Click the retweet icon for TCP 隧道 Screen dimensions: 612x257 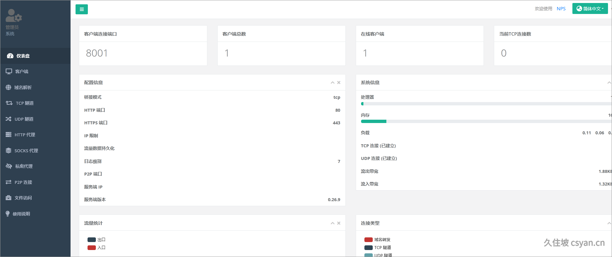[x=9, y=103]
